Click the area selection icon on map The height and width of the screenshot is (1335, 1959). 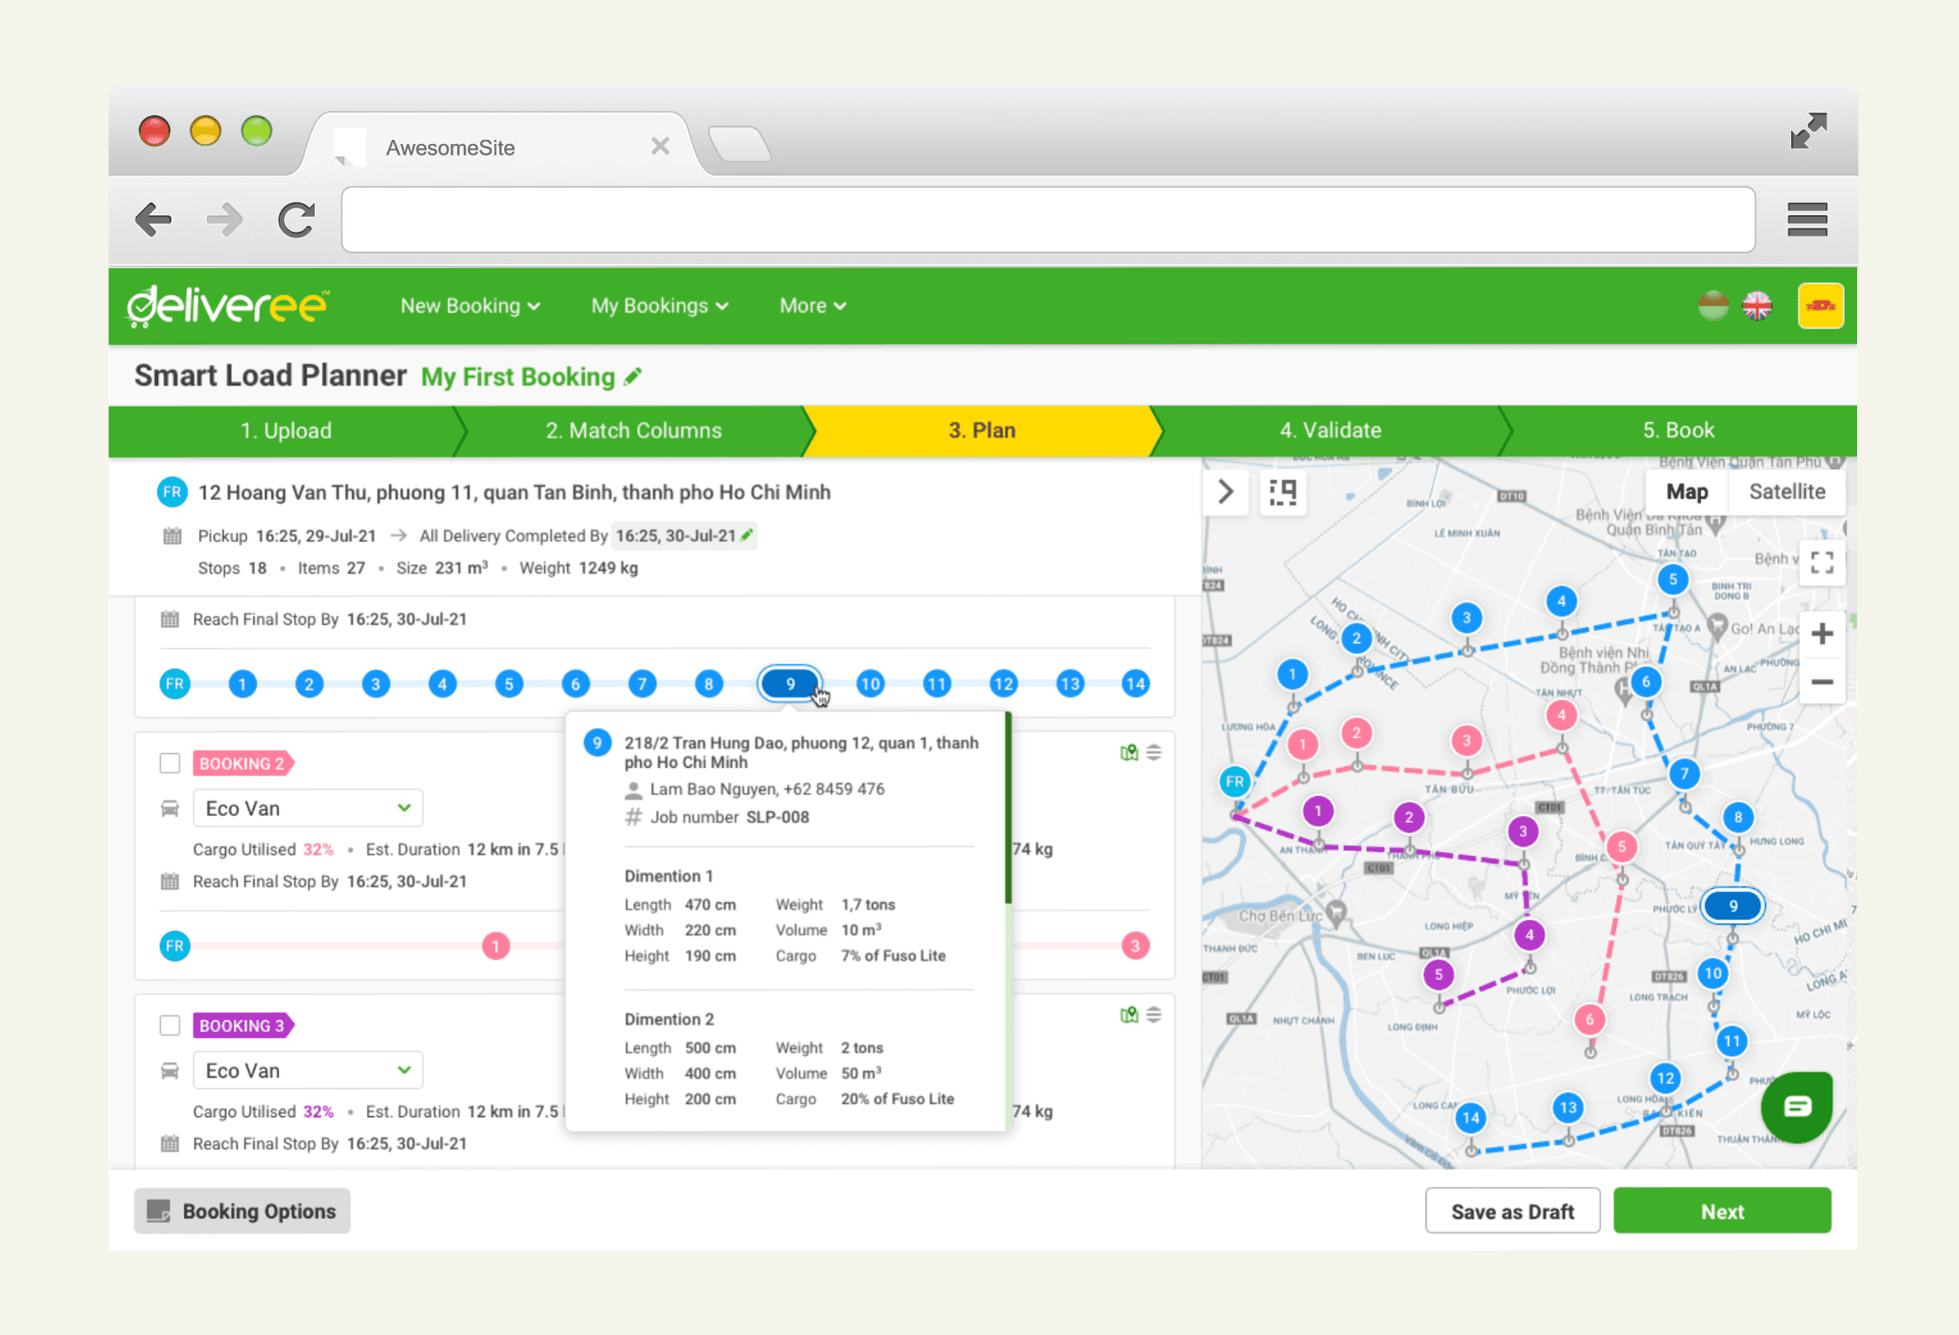1282,492
